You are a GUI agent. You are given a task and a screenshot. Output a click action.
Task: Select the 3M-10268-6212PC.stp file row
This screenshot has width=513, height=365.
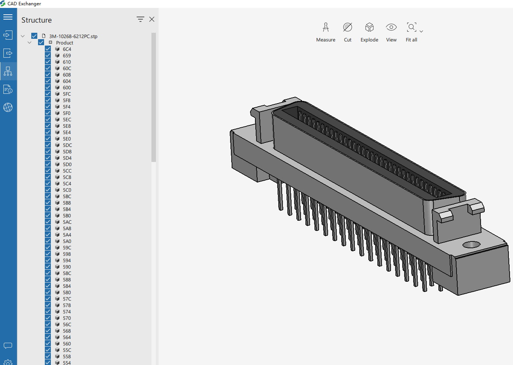pyautogui.click(x=73, y=36)
